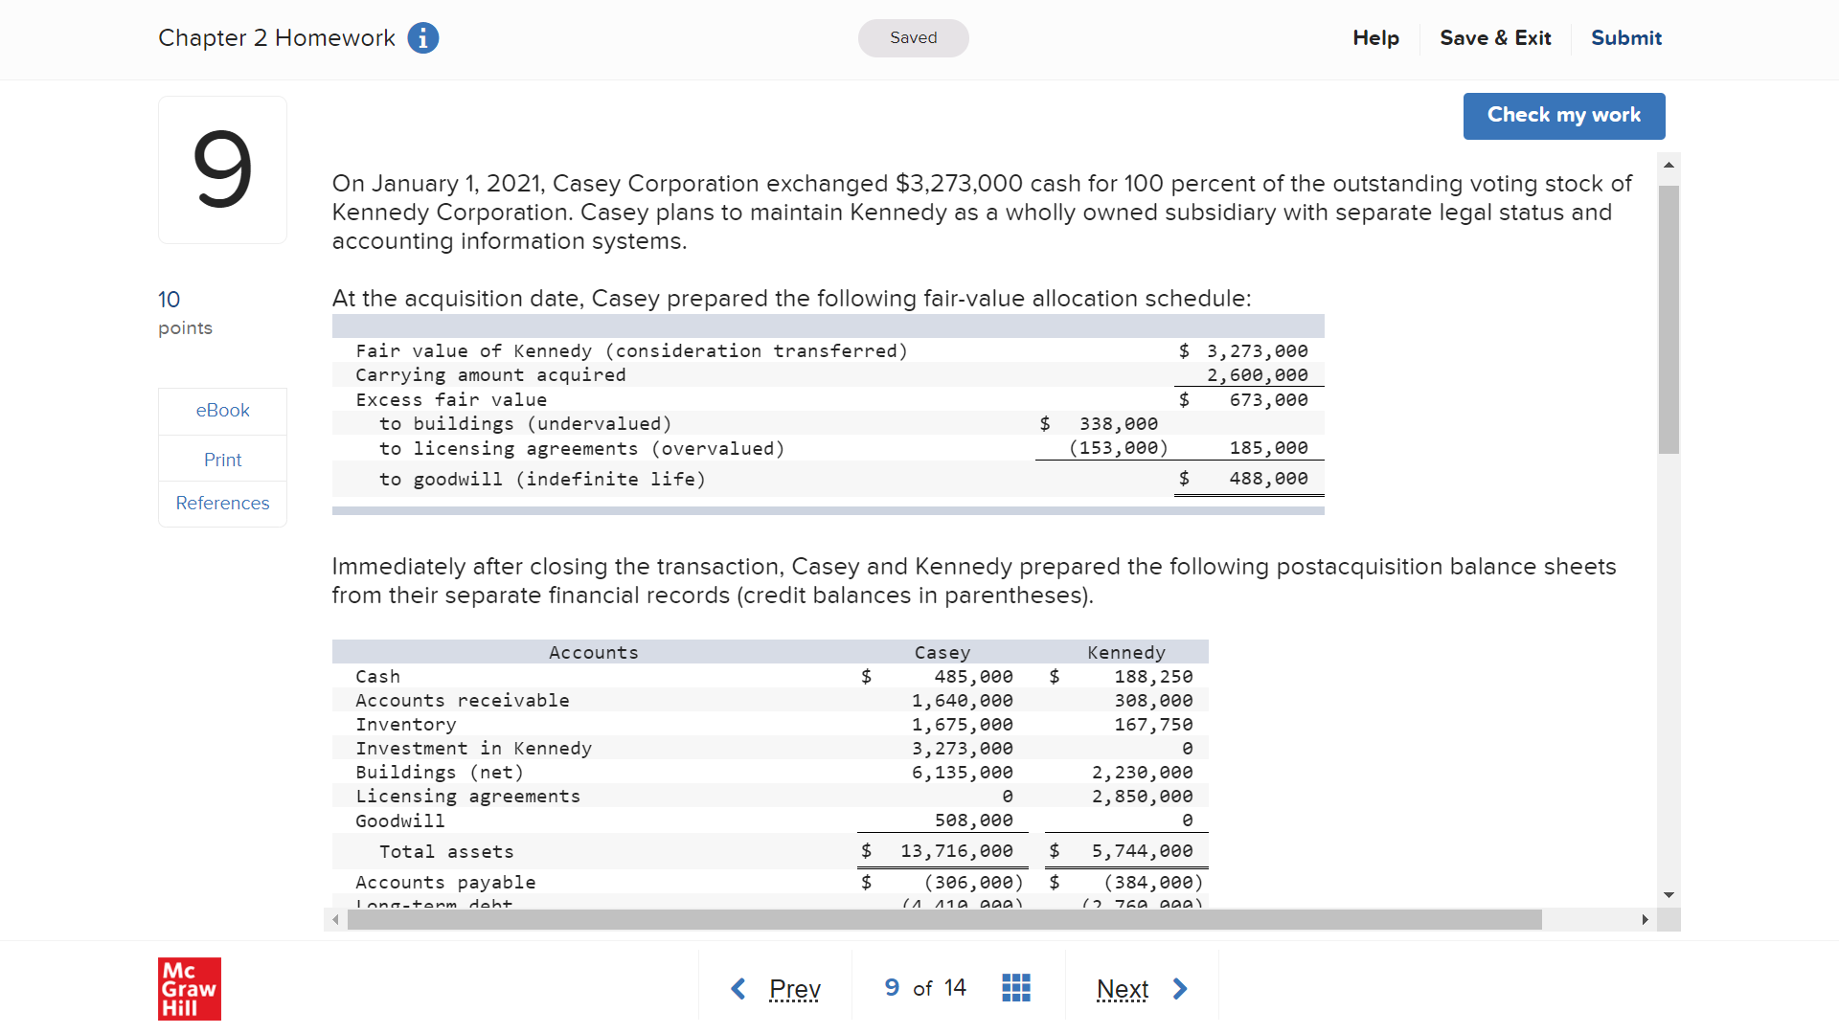
Task: Open the question grid navigator icon
Action: pyautogui.click(x=1015, y=987)
